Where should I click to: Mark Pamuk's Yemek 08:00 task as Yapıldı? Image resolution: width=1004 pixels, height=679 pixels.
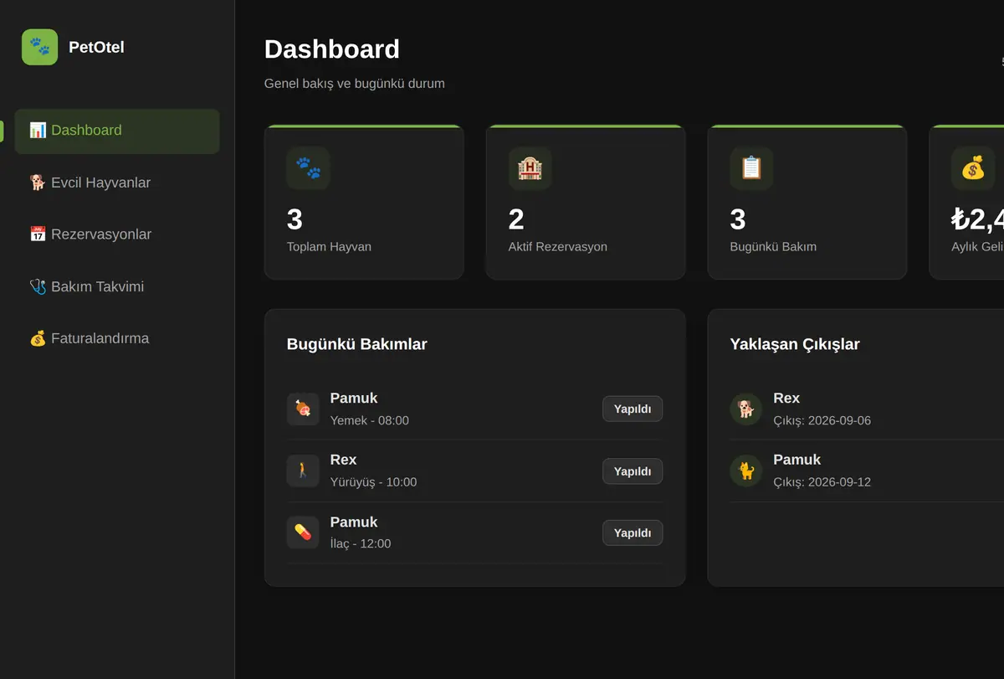[633, 409]
